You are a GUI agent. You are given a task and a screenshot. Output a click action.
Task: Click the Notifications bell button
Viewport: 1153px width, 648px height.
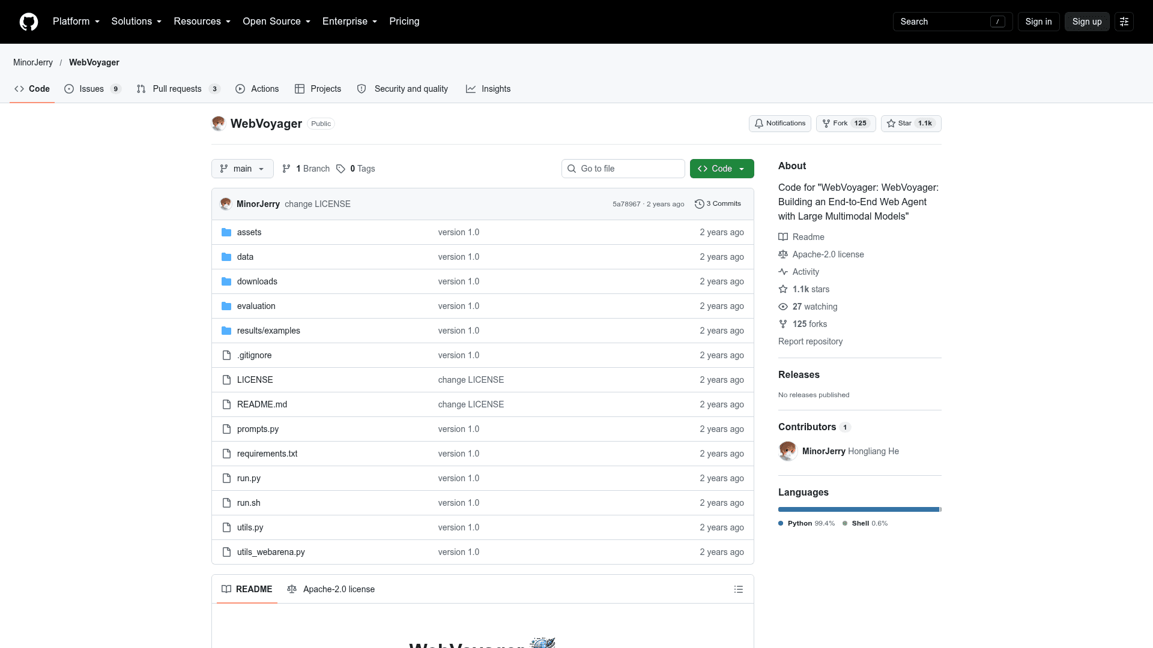(x=779, y=124)
